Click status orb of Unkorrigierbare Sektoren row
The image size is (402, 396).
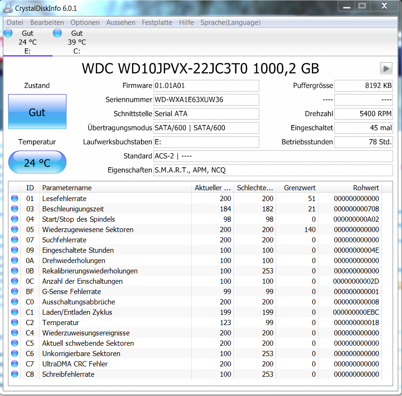click(x=15, y=353)
